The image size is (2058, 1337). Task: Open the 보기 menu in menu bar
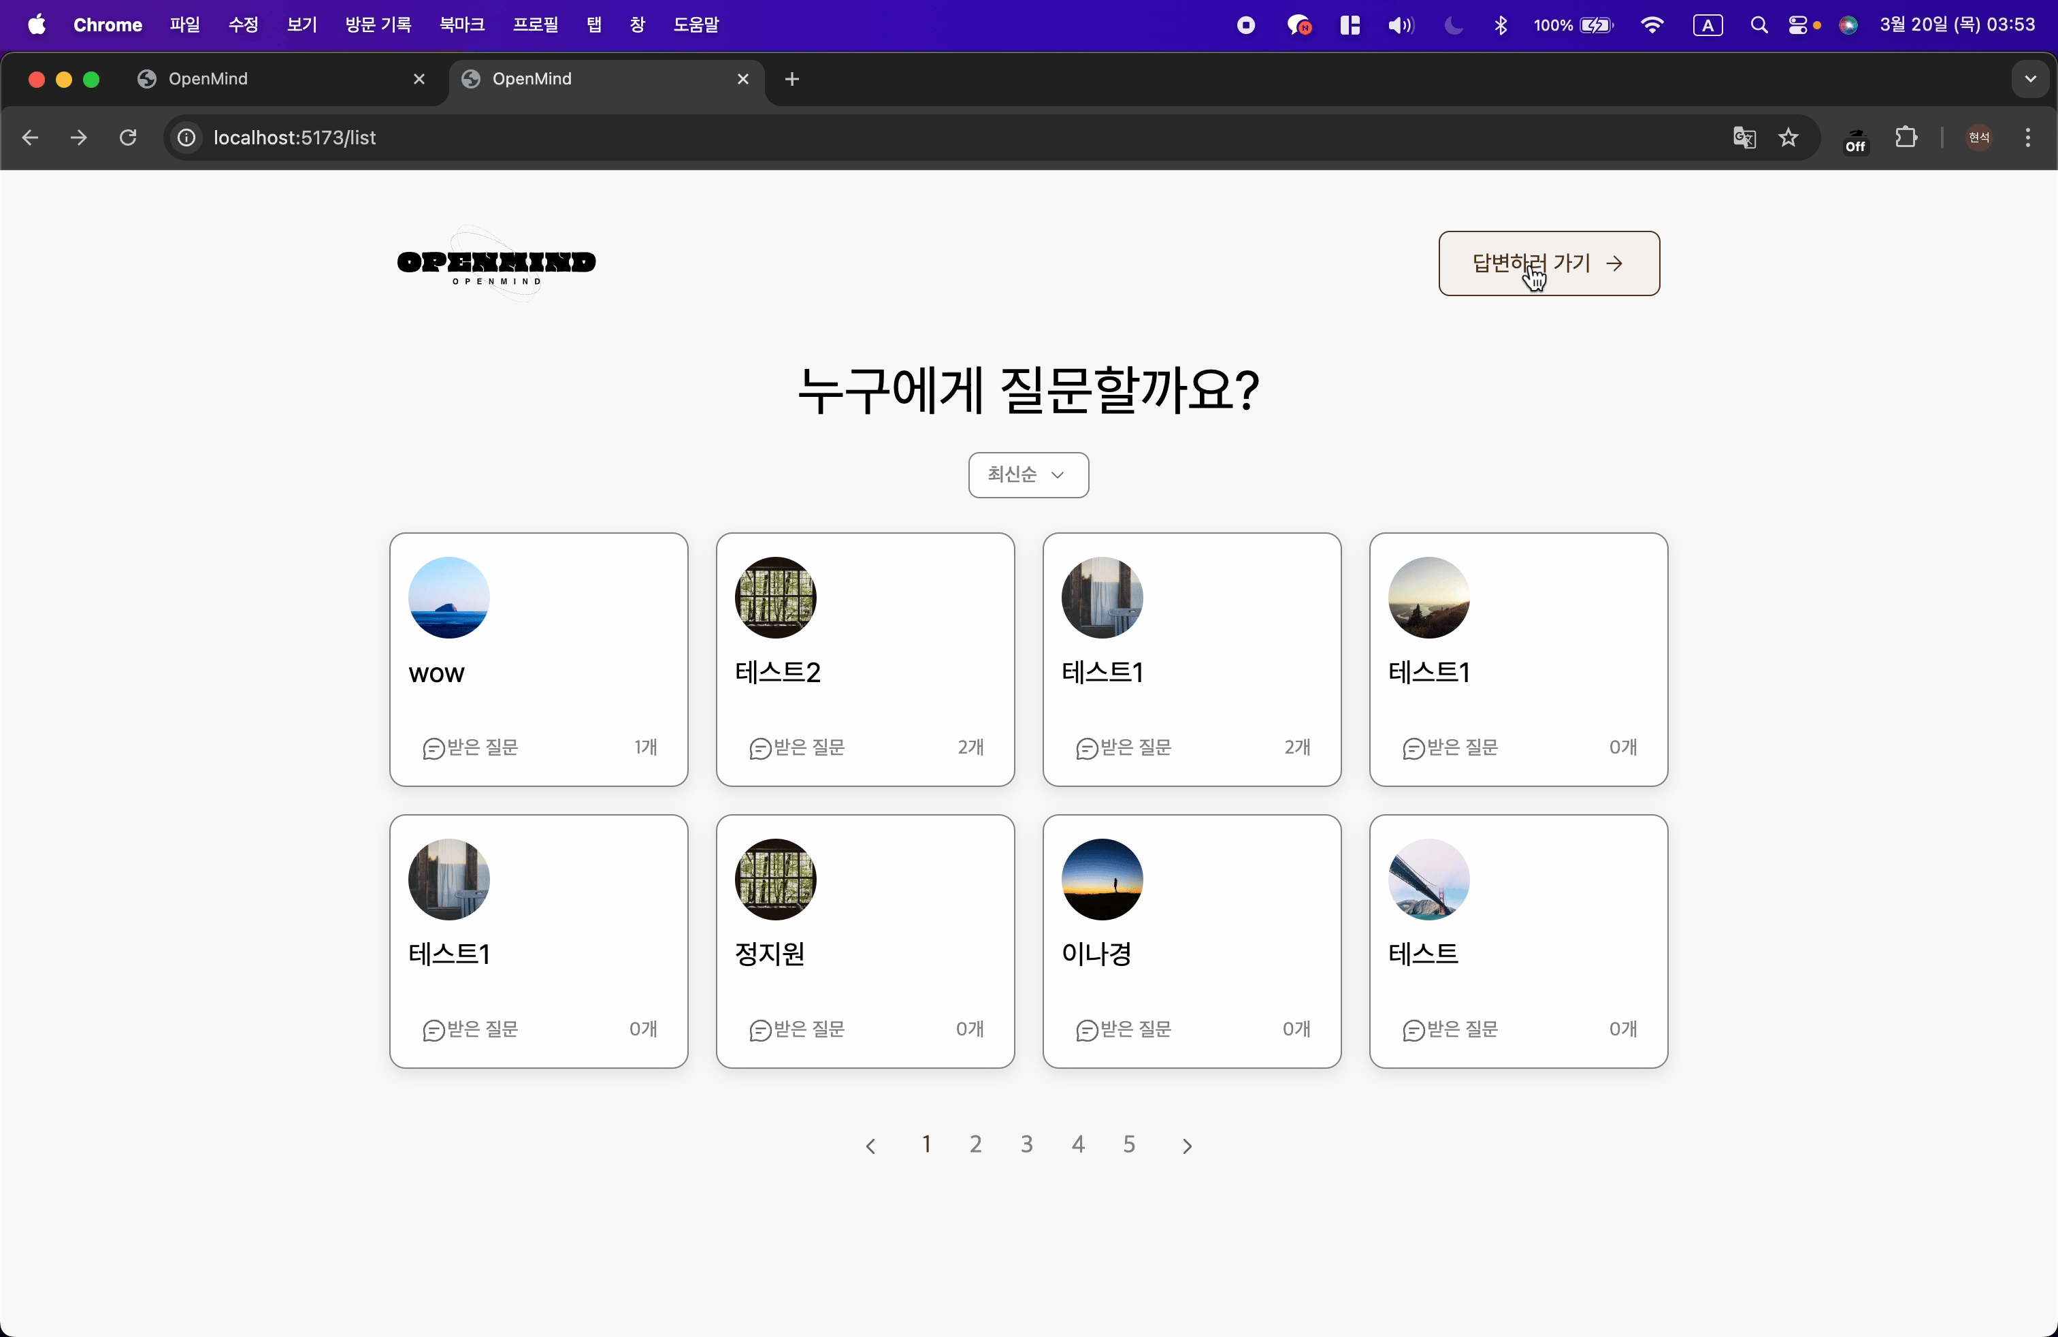coord(301,25)
